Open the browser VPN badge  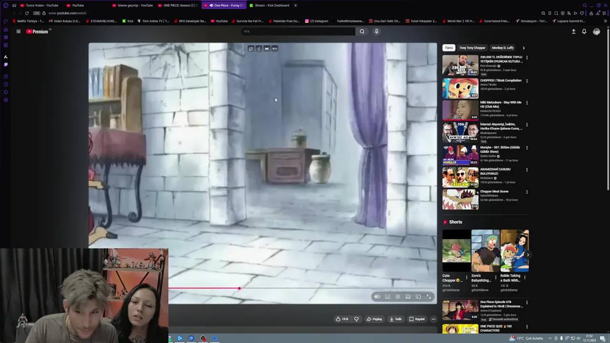click(36, 13)
